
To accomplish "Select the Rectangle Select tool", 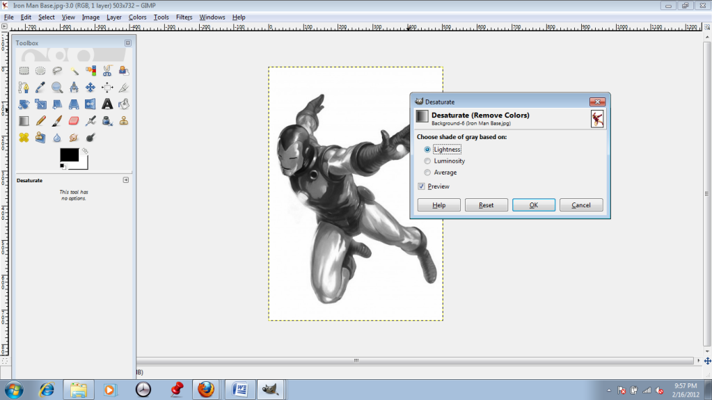I will 24,70.
